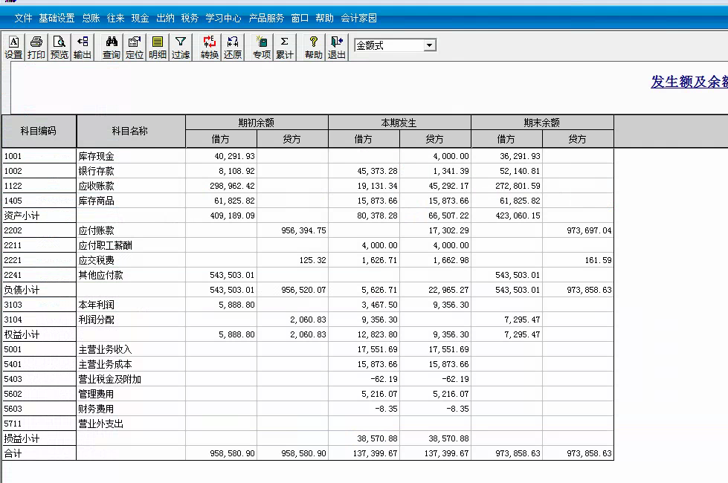Open the 帮助 menu in menu bar

(x=324, y=18)
